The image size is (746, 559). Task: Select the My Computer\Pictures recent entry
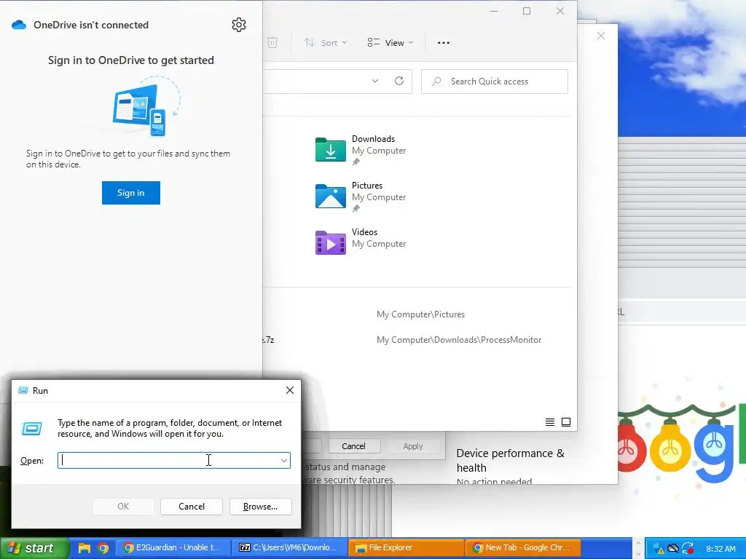pos(420,314)
